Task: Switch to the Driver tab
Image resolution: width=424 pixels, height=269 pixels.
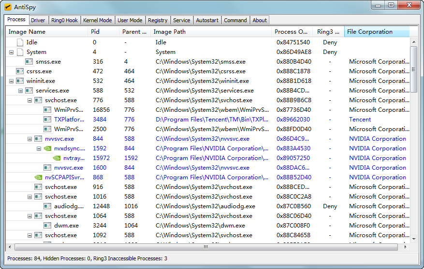Action: [x=38, y=20]
